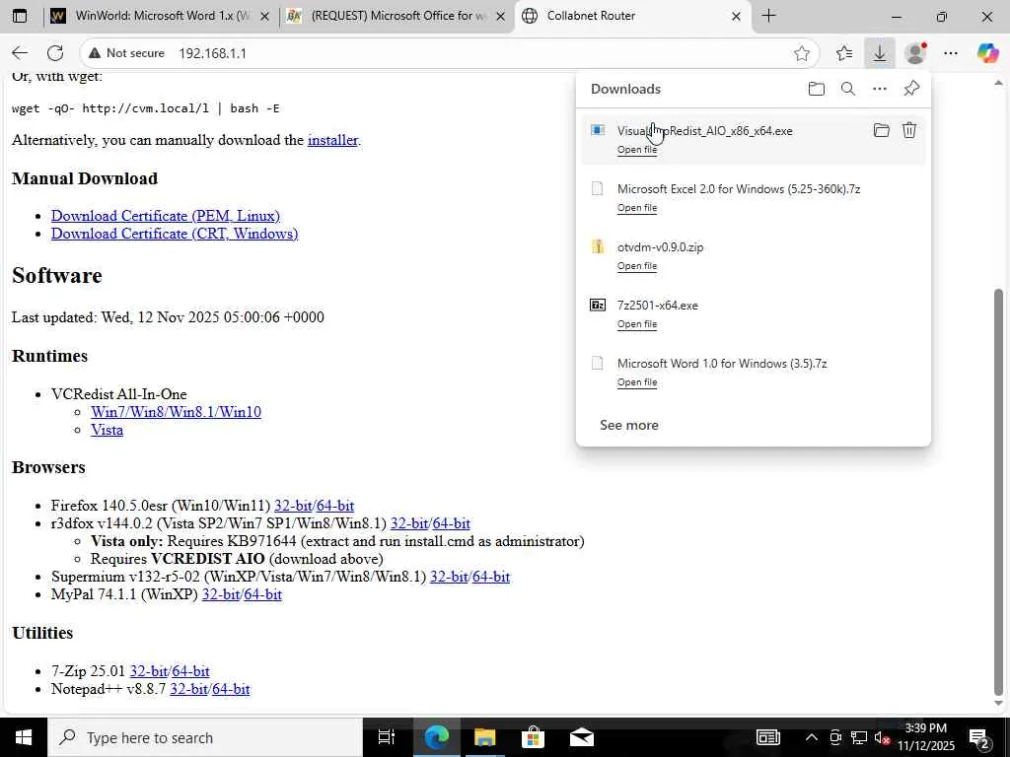Download Supermium 64-bit link
This screenshot has height=757, width=1010.
(x=491, y=577)
